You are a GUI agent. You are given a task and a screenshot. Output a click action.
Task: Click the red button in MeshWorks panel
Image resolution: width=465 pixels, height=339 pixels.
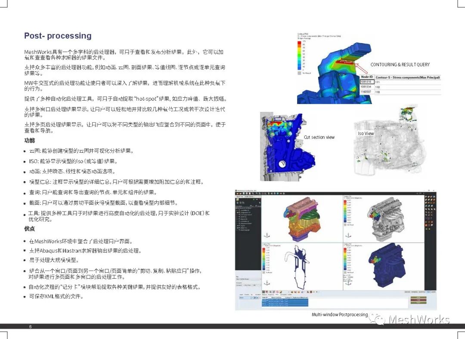click(x=418, y=300)
